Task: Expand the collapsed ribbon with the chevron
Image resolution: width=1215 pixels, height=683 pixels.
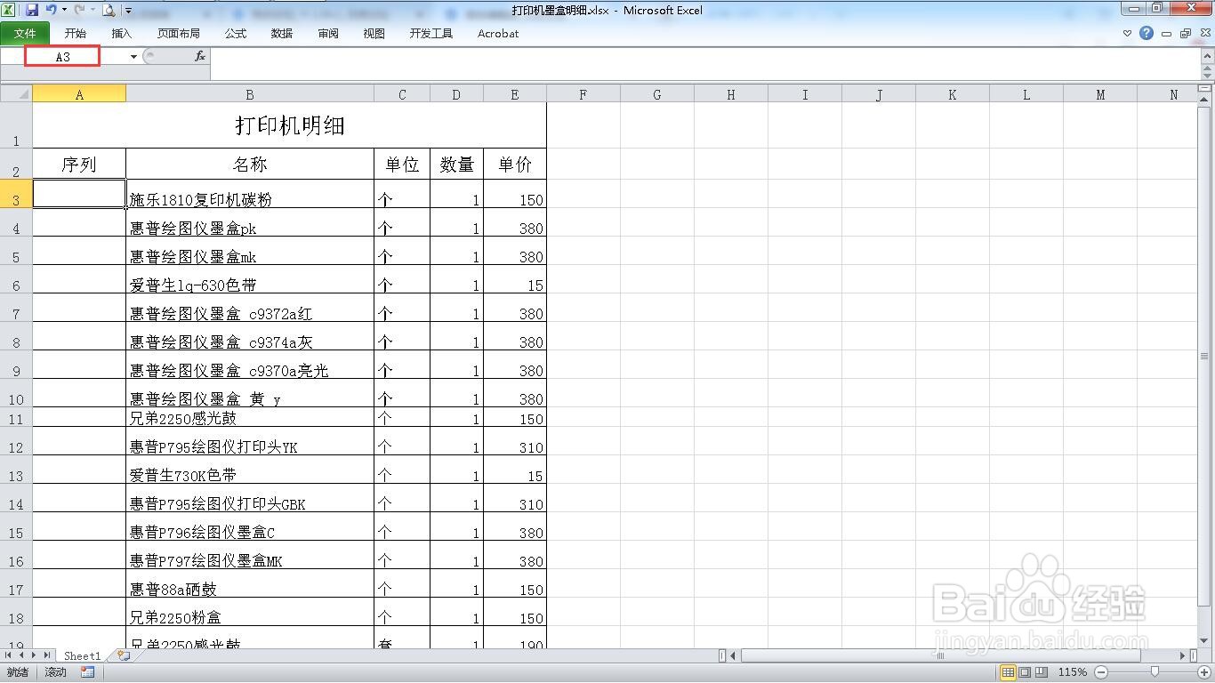Action: click(x=1127, y=34)
